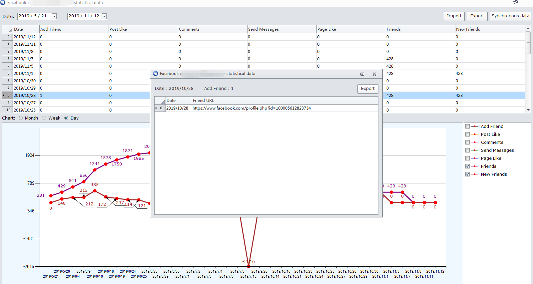Restore the main window size
Viewport: 533px width, 284px height.
tap(515, 2)
